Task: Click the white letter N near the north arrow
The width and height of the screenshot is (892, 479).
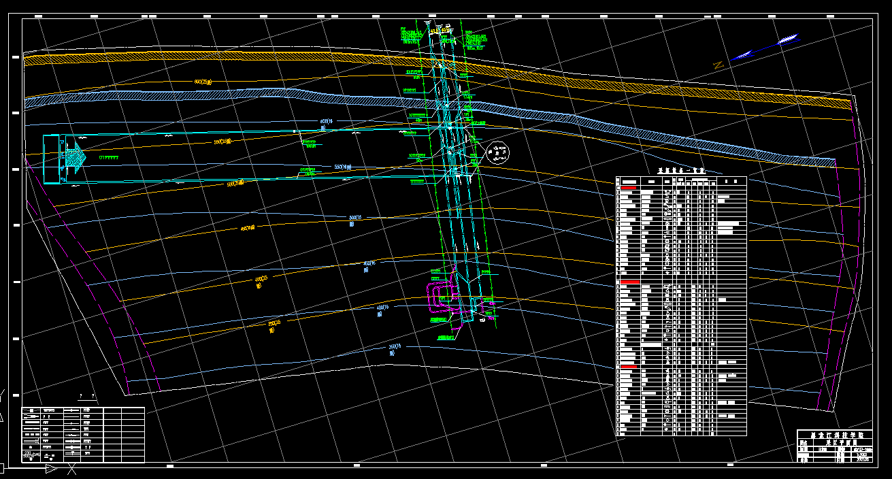Action: pos(718,65)
